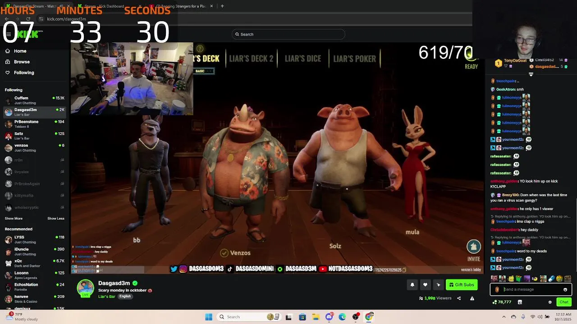Click the Send a message chat input
Screen dimensions: 577x324
point(531,289)
